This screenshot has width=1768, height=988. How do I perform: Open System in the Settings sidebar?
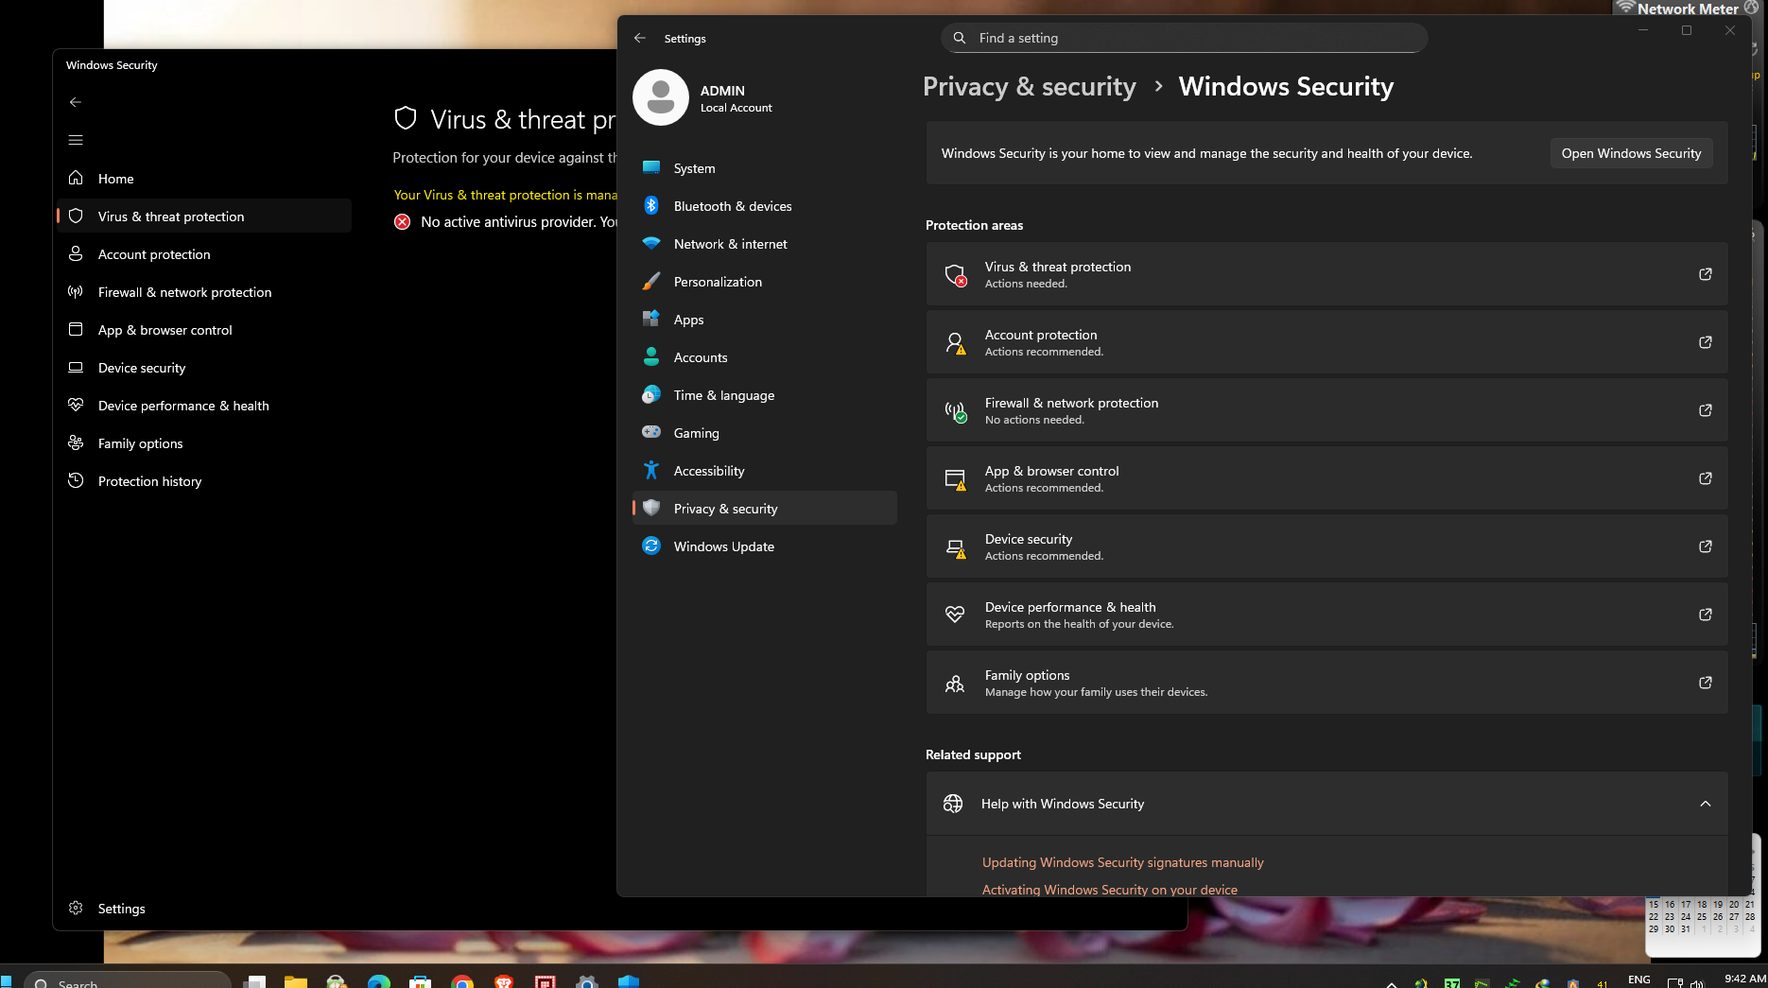click(764, 168)
